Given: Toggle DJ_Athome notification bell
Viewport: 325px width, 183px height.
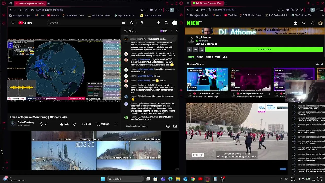Looking at the screenshot, I should tap(189, 49).
